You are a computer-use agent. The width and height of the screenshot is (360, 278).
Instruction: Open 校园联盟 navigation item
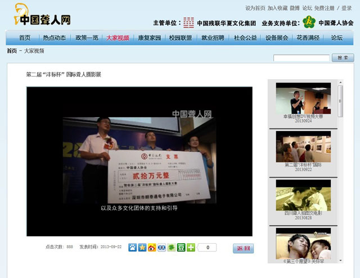click(181, 38)
